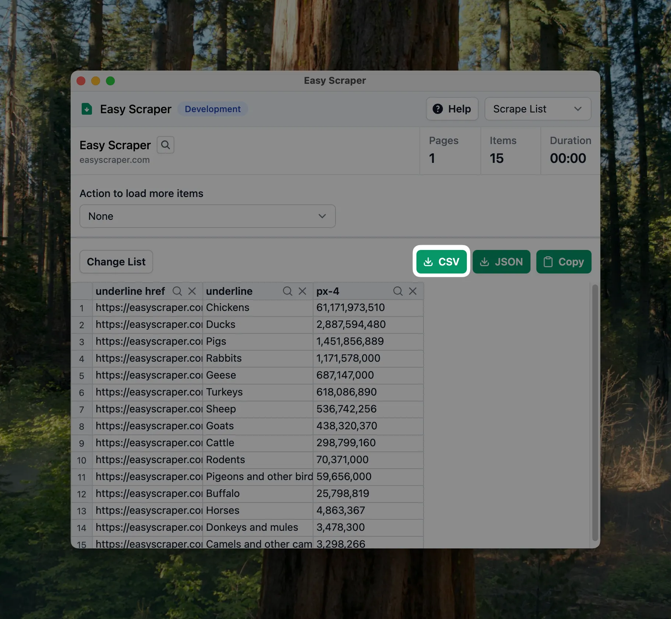Remove the underline href column with X
This screenshot has width=671, height=619.
click(192, 291)
